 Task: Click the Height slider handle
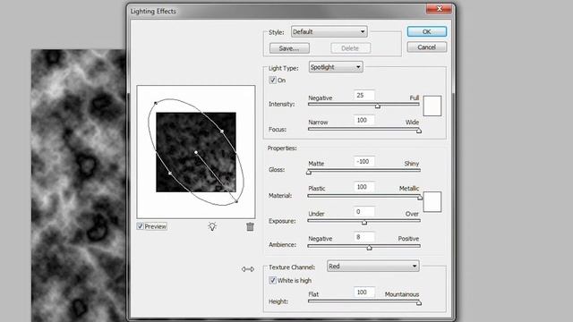coord(419,302)
